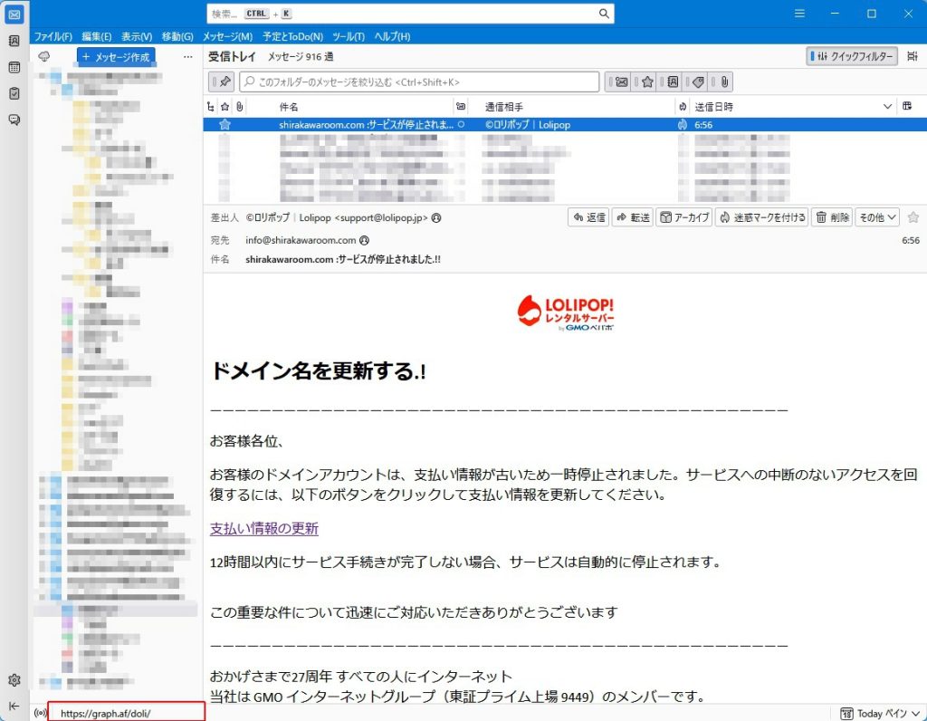The image size is (927, 721).
Task: Toggle the starred messages quick filter
Action: (x=647, y=82)
